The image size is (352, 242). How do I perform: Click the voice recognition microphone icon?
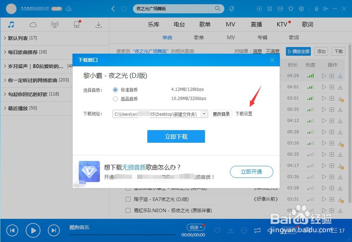tap(232, 8)
